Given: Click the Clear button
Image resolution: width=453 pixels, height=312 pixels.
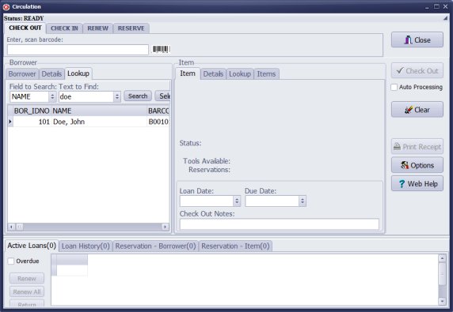Looking at the screenshot, I should 417,110.
